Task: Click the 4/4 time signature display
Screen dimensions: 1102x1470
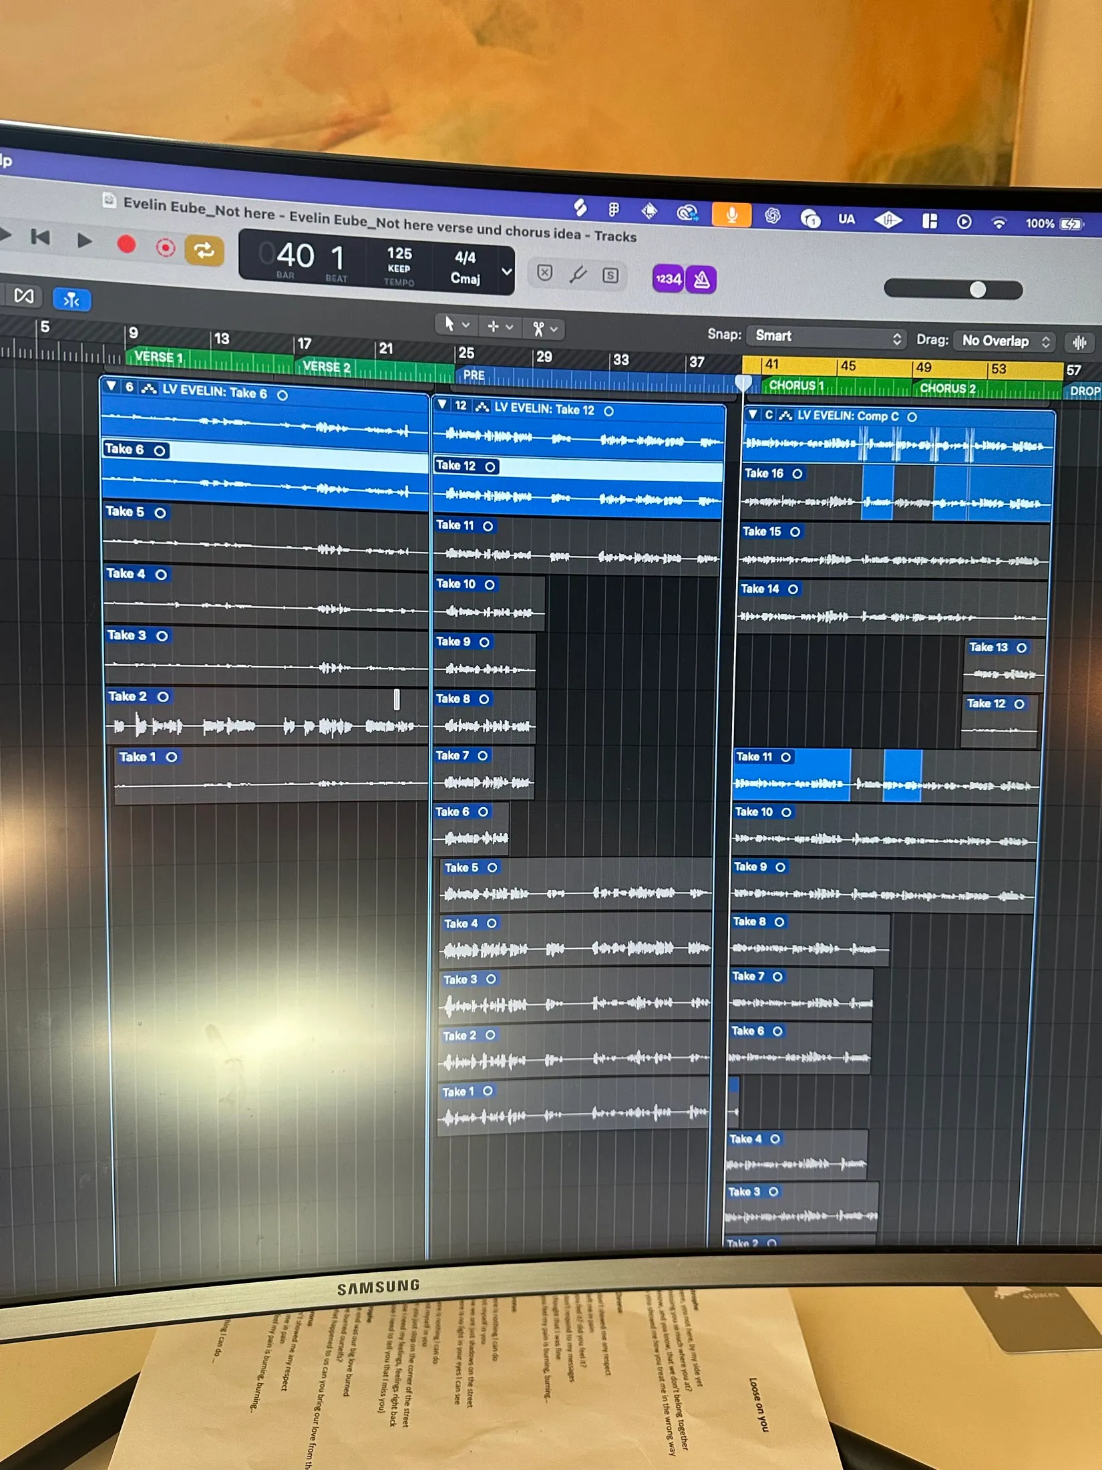Action: click(465, 257)
